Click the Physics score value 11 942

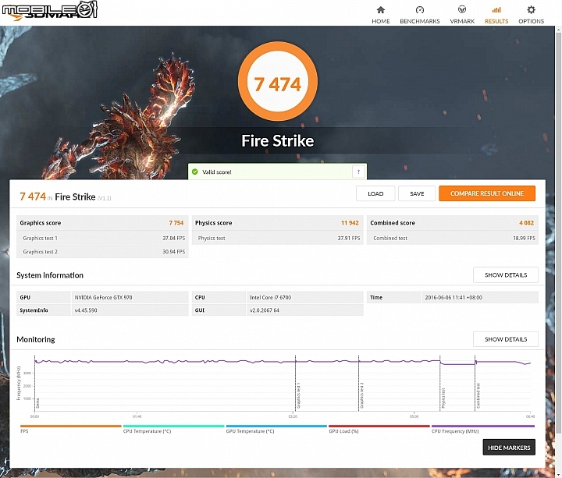[350, 223]
